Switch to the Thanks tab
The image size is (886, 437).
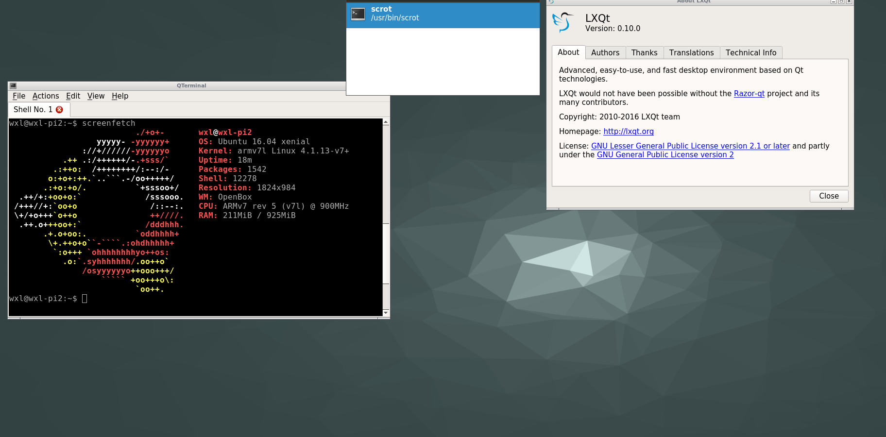pyautogui.click(x=644, y=53)
